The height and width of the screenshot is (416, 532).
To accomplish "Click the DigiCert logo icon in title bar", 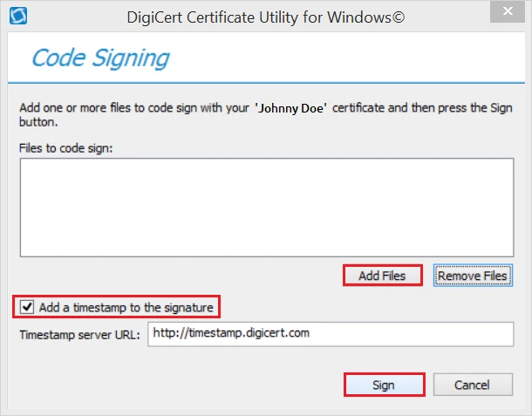I will [x=18, y=16].
